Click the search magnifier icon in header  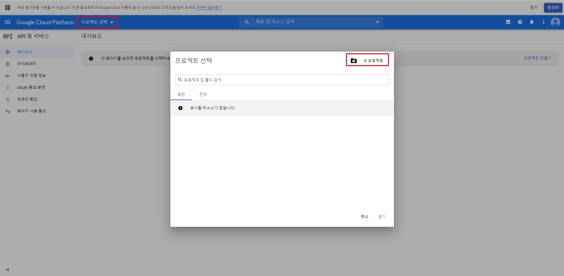point(247,22)
